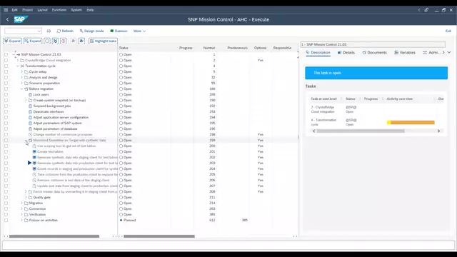
Task: Switch to the Variables tab
Action: [x=405, y=52]
